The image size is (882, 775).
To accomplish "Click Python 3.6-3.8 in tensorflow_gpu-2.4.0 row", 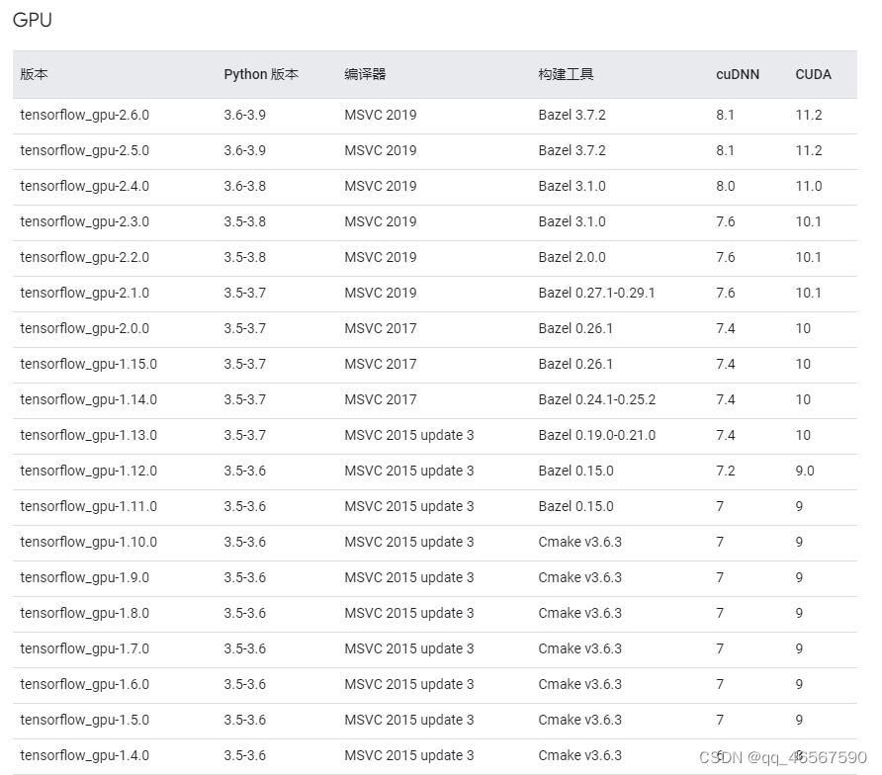I will (244, 186).
